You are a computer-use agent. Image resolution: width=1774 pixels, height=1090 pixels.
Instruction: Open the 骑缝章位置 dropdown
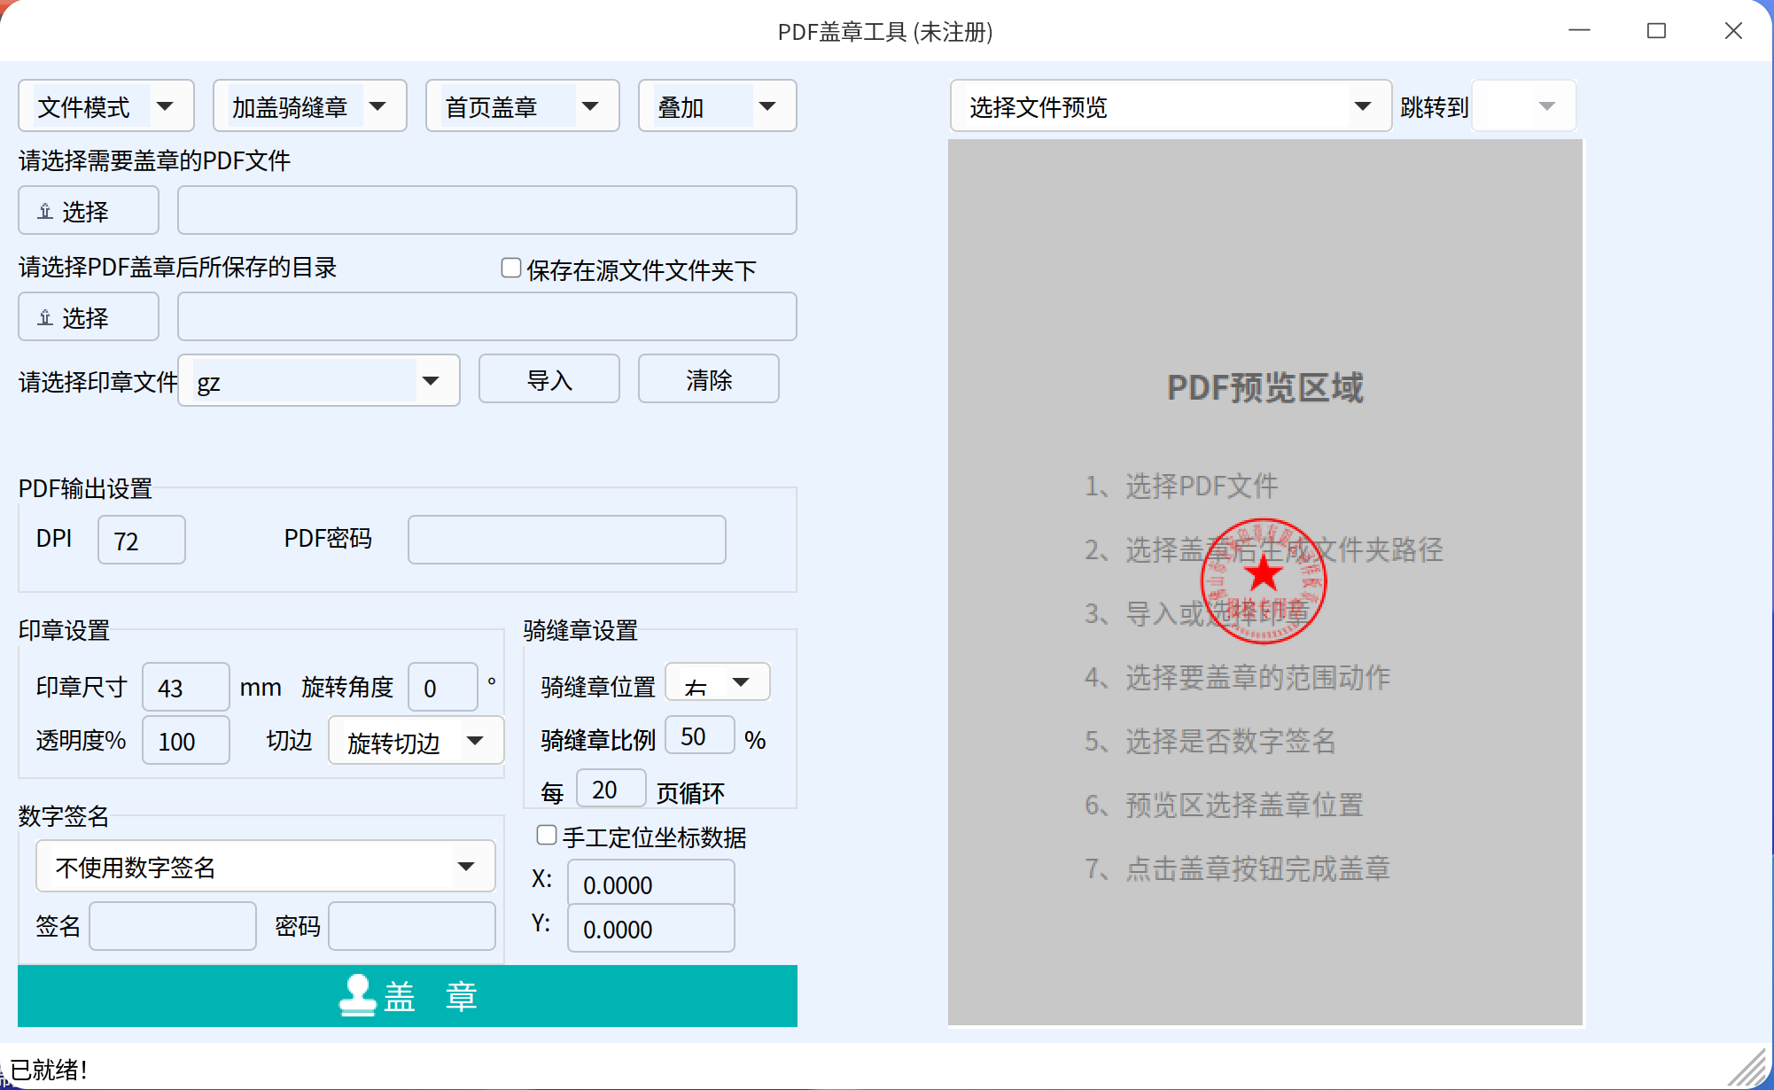click(x=718, y=682)
